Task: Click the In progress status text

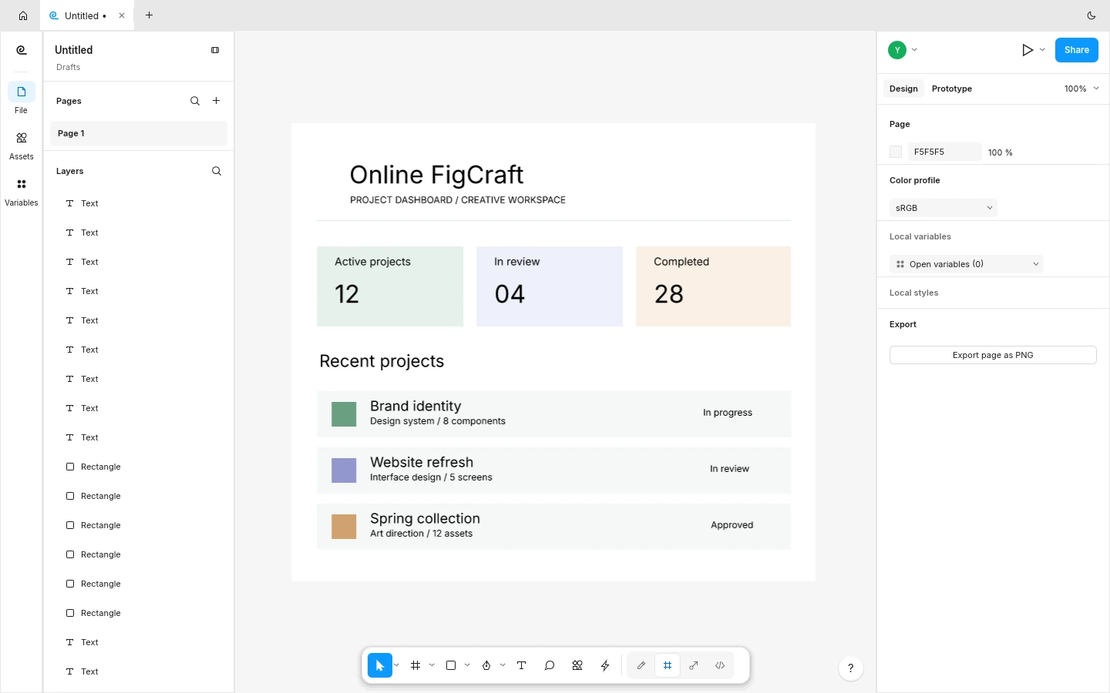Action: [x=728, y=413]
